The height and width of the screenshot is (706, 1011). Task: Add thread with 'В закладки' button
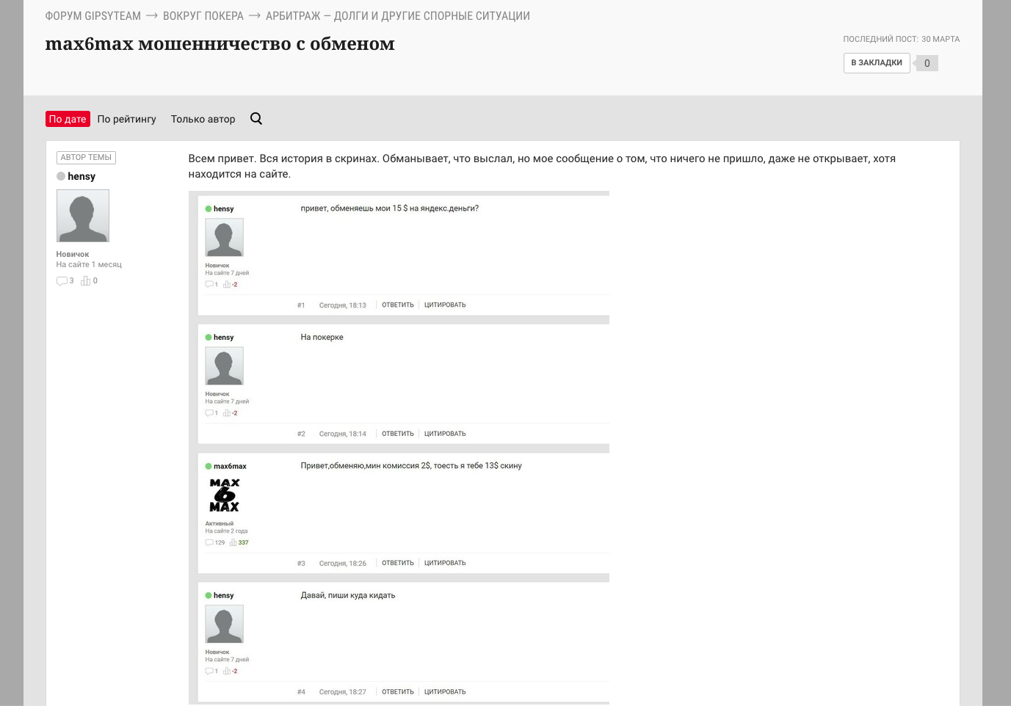[x=877, y=63]
